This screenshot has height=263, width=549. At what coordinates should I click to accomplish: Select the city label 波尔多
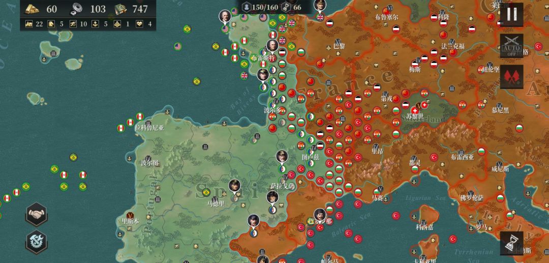pos(272,110)
